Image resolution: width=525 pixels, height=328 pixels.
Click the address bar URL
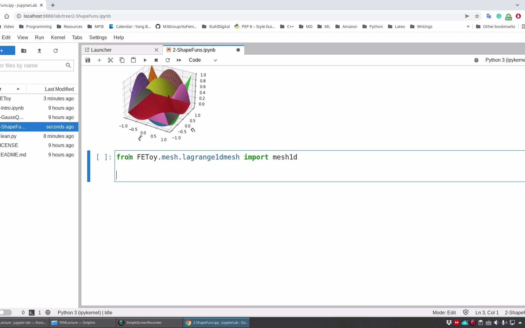click(x=67, y=16)
